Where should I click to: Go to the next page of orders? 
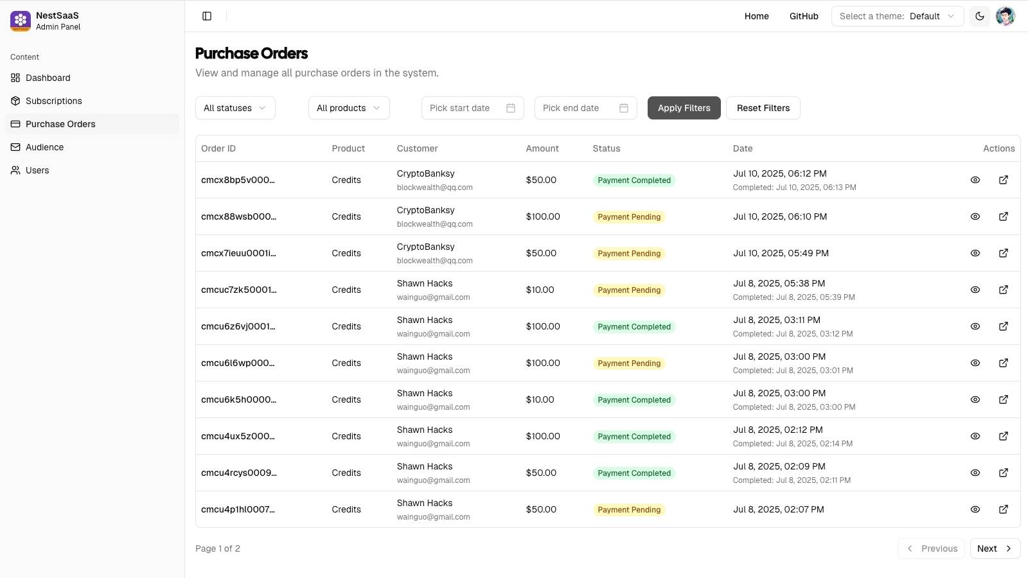click(x=995, y=548)
